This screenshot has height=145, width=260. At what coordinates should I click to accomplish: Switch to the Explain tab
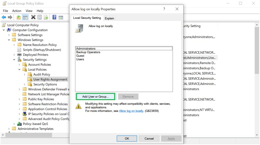(x=109, y=18)
